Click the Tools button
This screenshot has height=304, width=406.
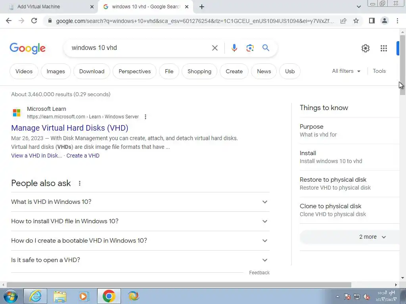tap(379, 71)
